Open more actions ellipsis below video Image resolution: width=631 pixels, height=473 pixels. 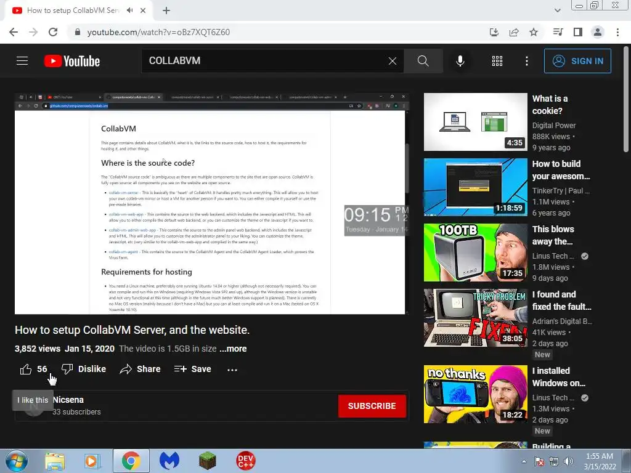point(232,370)
